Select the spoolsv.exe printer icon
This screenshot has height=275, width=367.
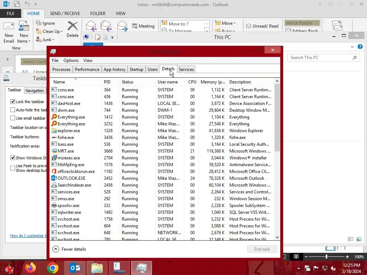(54, 205)
